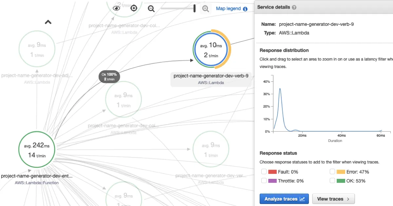Click the yellow Error color swatch
The width and height of the screenshot is (393, 206).
point(341,172)
